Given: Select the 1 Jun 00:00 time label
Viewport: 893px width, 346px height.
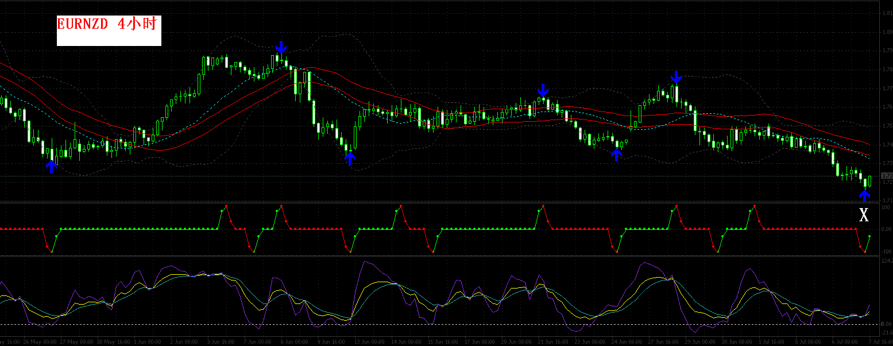Looking at the screenshot, I should point(148,341).
